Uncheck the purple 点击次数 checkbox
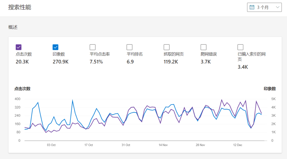This screenshot has width=287, height=159. click(x=18, y=47)
